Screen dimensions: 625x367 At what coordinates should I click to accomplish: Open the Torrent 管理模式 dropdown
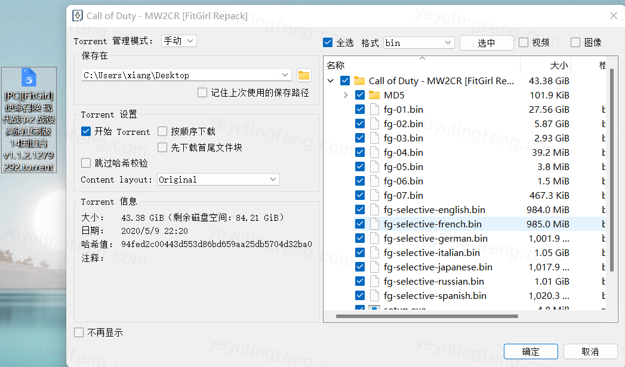click(179, 41)
